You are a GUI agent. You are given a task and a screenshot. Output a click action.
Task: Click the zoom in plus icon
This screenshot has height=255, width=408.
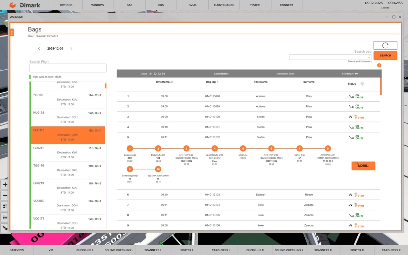coord(5,185)
